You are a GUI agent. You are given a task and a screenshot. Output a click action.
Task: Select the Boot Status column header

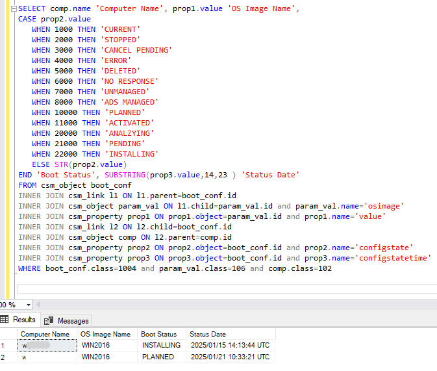click(x=158, y=334)
